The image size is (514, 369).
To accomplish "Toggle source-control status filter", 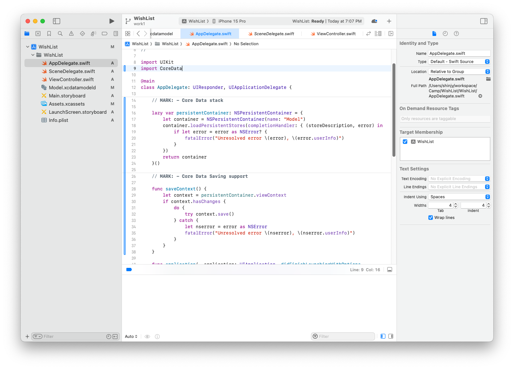I will 115,336.
